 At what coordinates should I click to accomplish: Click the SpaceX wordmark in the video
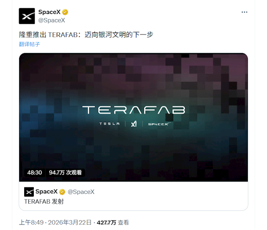[x=159, y=124]
